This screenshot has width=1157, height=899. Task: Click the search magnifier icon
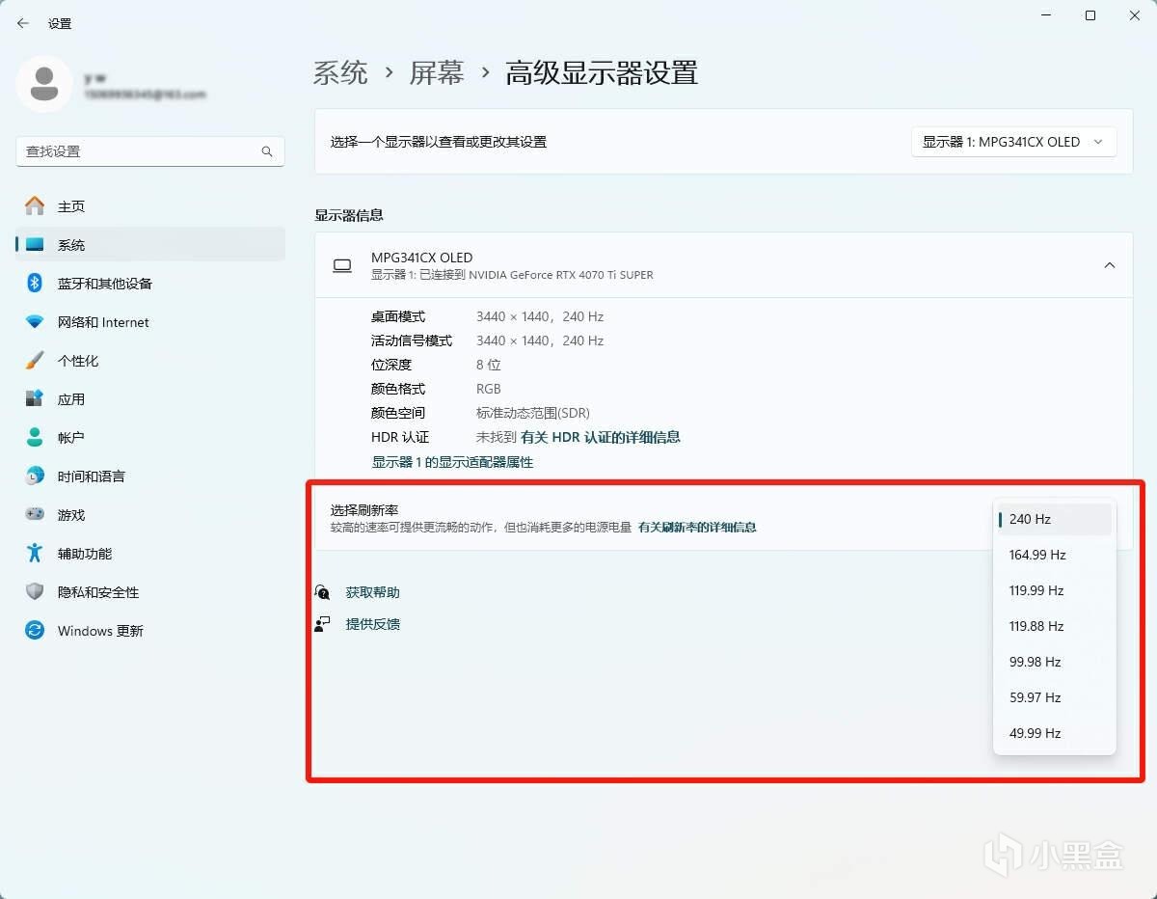click(x=267, y=151)
